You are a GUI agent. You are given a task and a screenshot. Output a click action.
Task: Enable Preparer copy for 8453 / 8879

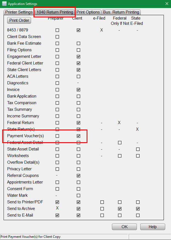pos(57,30)
